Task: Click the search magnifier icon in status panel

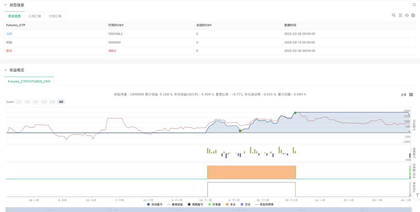Action: [x=394, y=15]
